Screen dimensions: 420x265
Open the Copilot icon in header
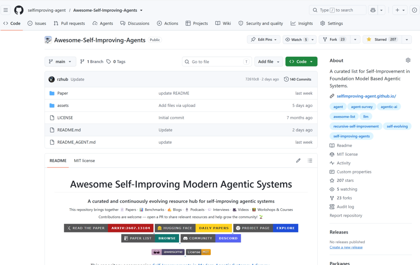tap(373, 10)
